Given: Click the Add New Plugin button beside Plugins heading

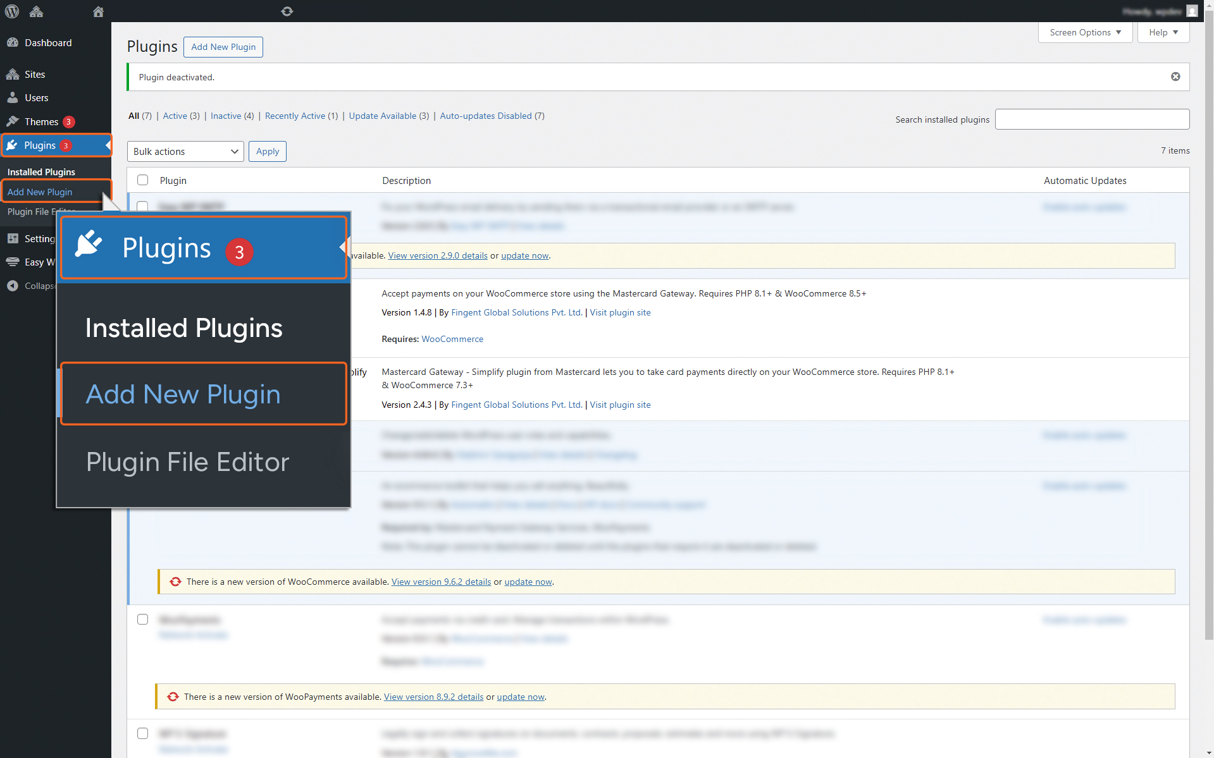Looking at the screenshot, I should [223, 47].
